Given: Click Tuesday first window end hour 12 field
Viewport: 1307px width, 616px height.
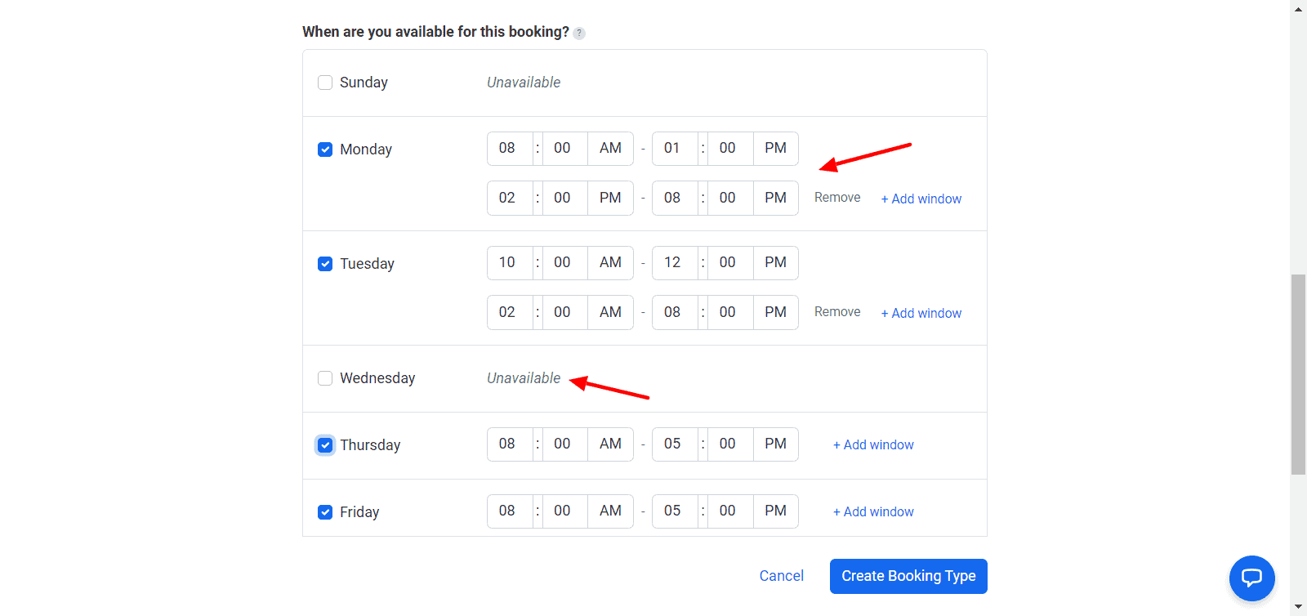Looking at the screenshot, I should 672,263.
